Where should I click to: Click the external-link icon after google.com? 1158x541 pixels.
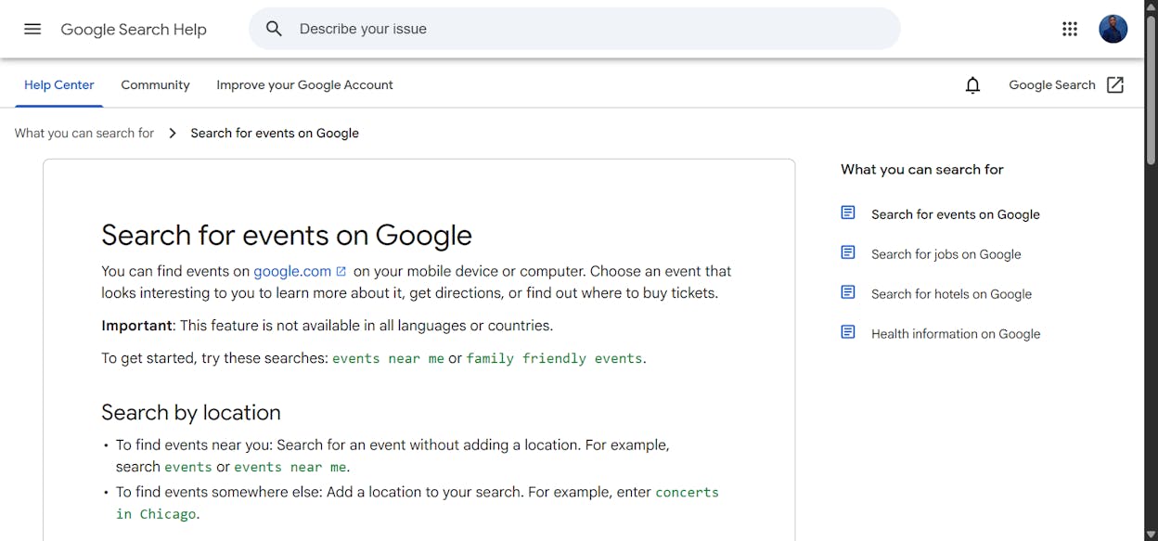341,272
